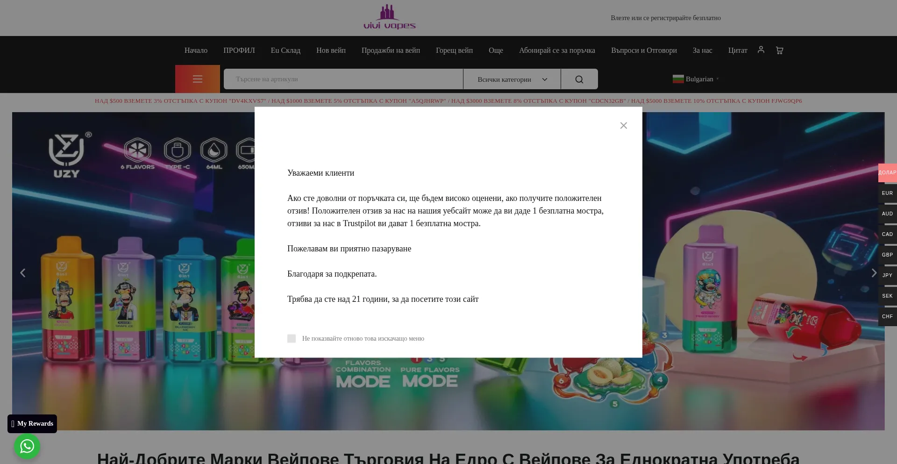Check "Не показвайте отново" checkbox
This screenshot has height=464, width=897.
(292, 338)
